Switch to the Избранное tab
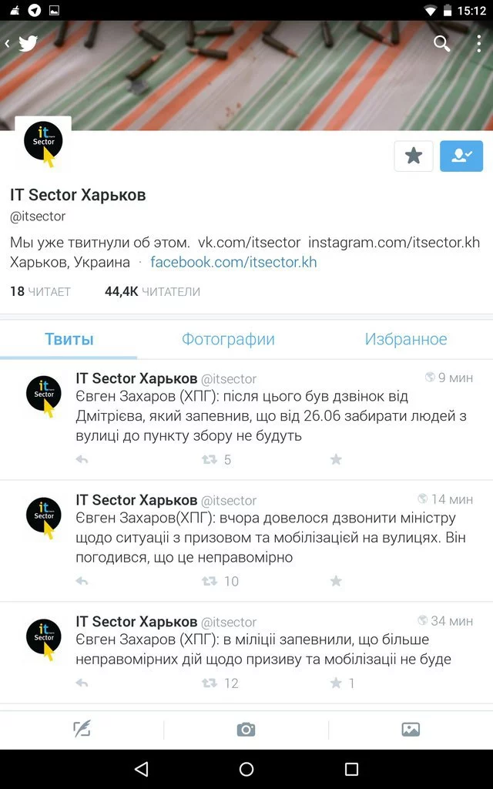Screen dimensions: 493x789 [406, 339]
